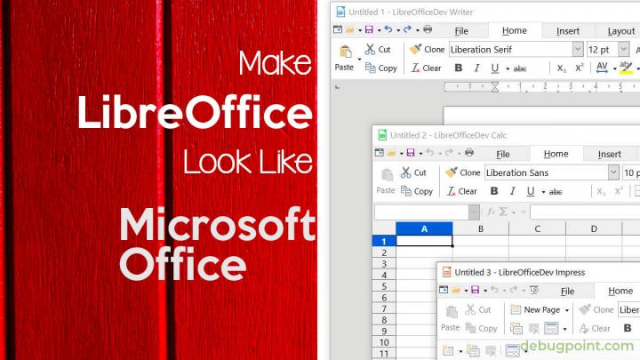The image size is (640, 360).
Task: Click Paste icon in Writer Home tab
Action: tap(345, 52)
